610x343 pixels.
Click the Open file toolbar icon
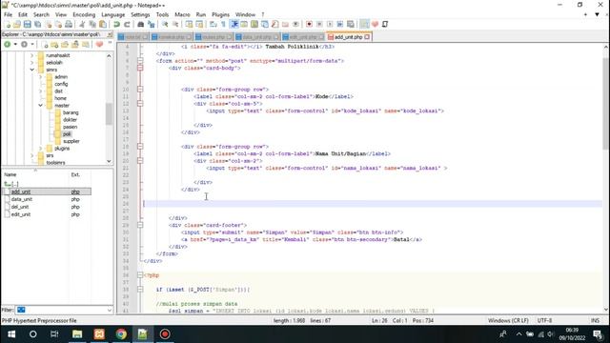(17, 24)
